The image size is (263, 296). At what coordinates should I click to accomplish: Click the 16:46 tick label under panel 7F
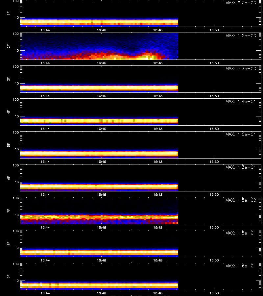tap(102, 228)
